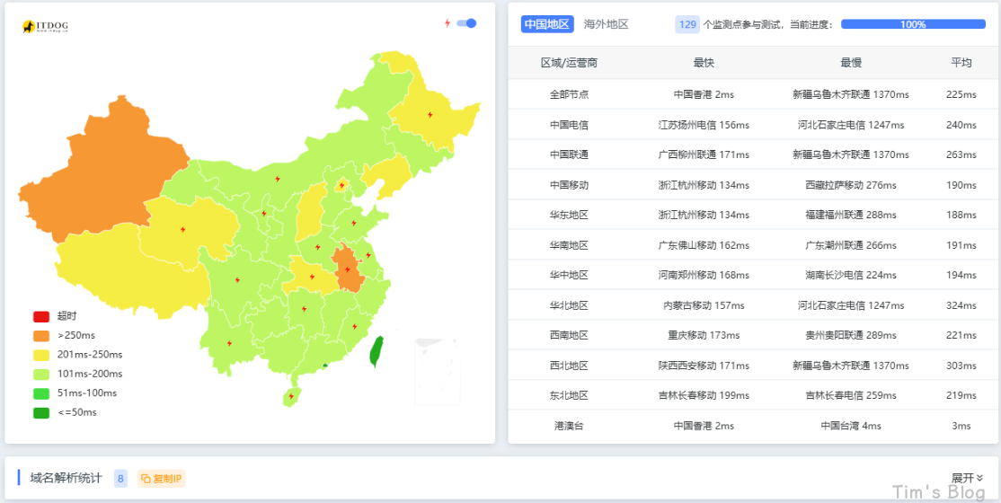Click the South China Sea inset map
1001x503 pixels.
pos(437,372)
